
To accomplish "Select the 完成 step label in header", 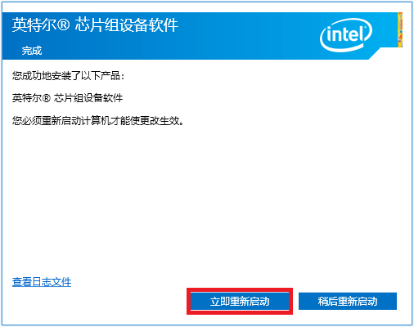I will [x=32, y=51].
